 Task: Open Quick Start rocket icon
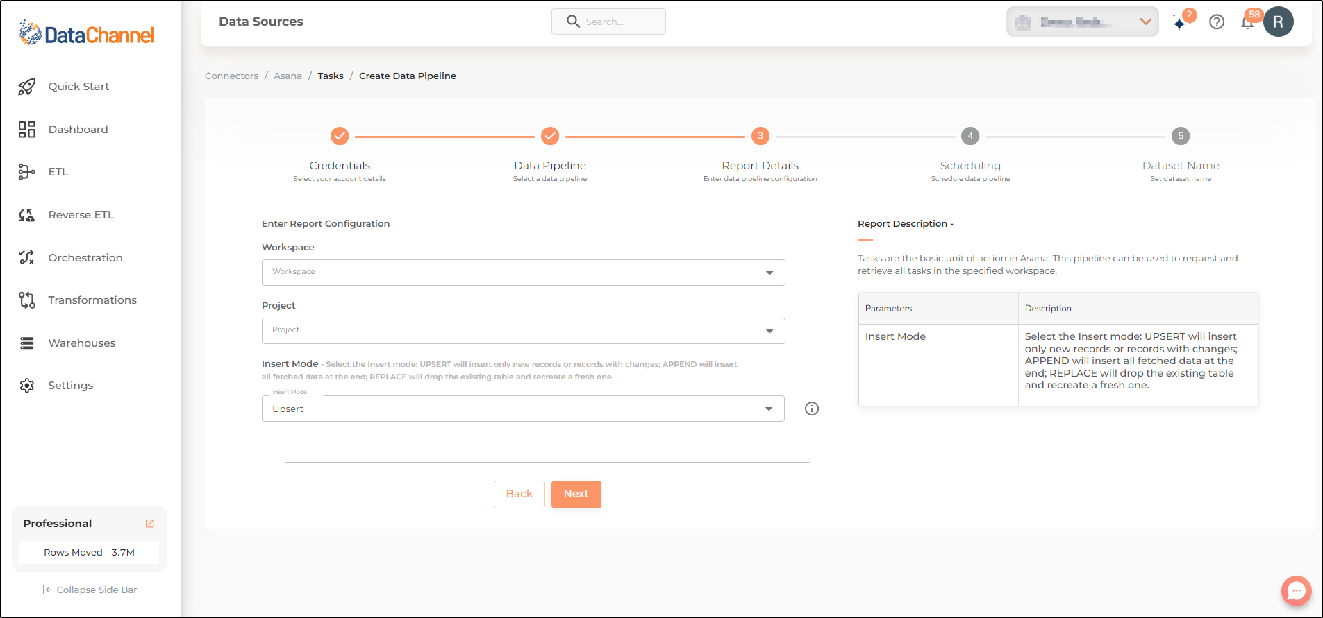(27, 87)
